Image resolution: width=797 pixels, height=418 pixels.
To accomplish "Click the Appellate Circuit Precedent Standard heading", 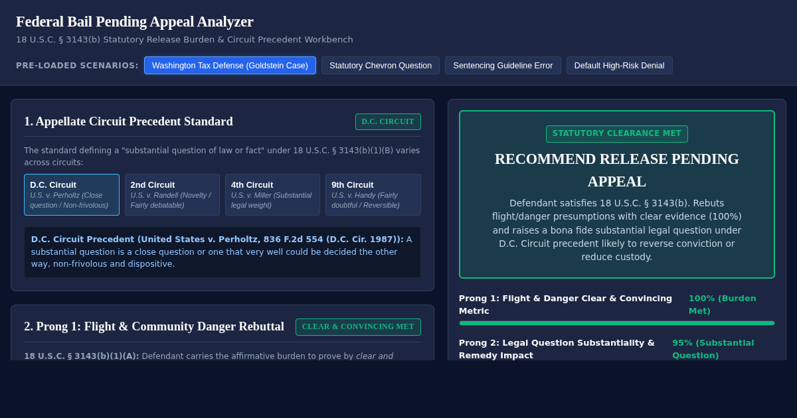I will tap(129, 121).
